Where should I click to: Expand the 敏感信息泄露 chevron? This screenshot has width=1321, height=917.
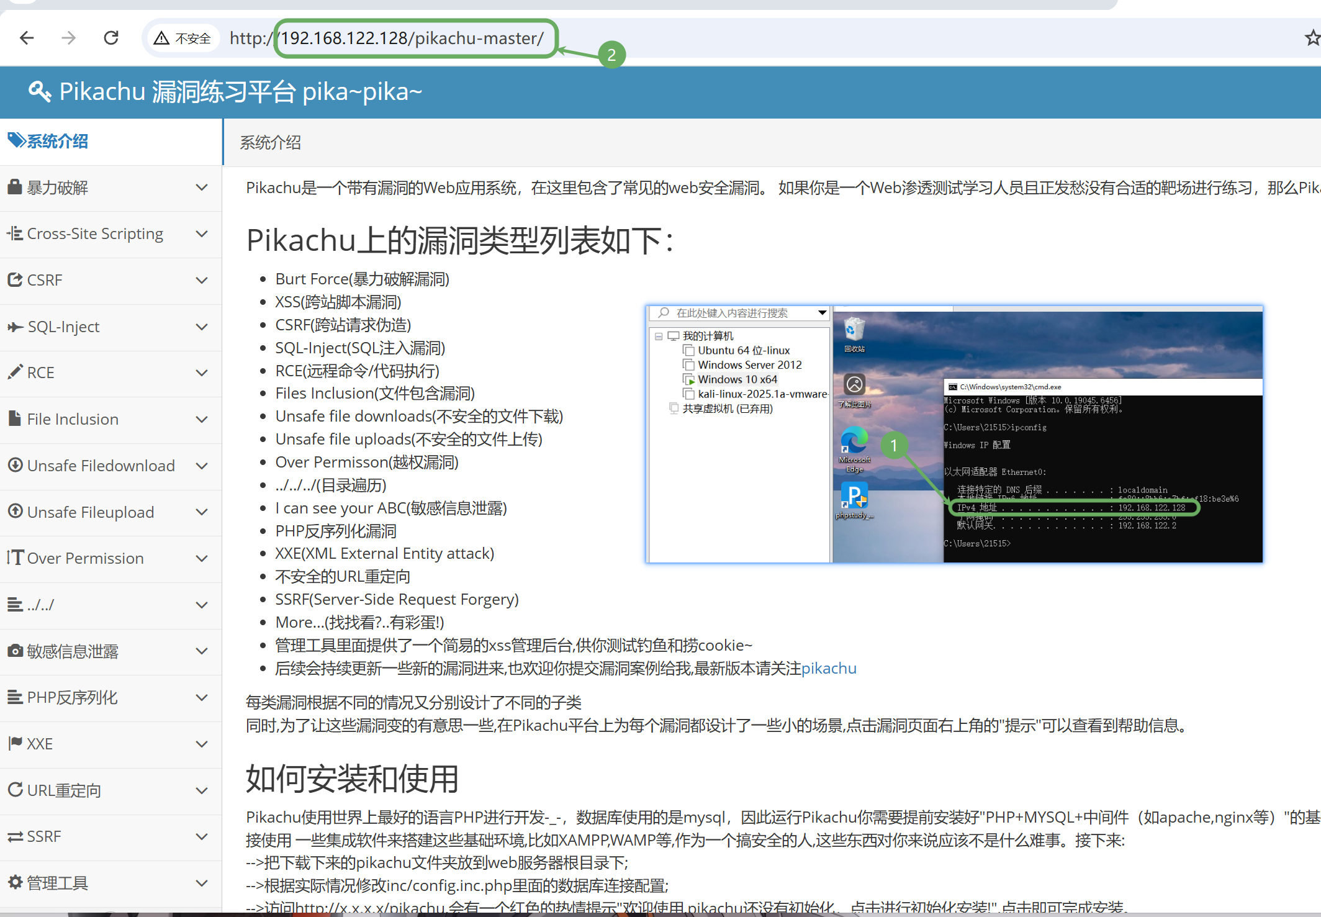point(202,651)
